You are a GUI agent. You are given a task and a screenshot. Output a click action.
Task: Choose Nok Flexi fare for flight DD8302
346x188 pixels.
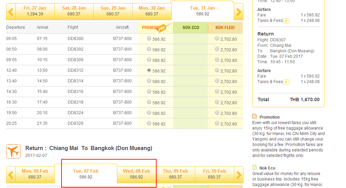(x=217, y=49)
